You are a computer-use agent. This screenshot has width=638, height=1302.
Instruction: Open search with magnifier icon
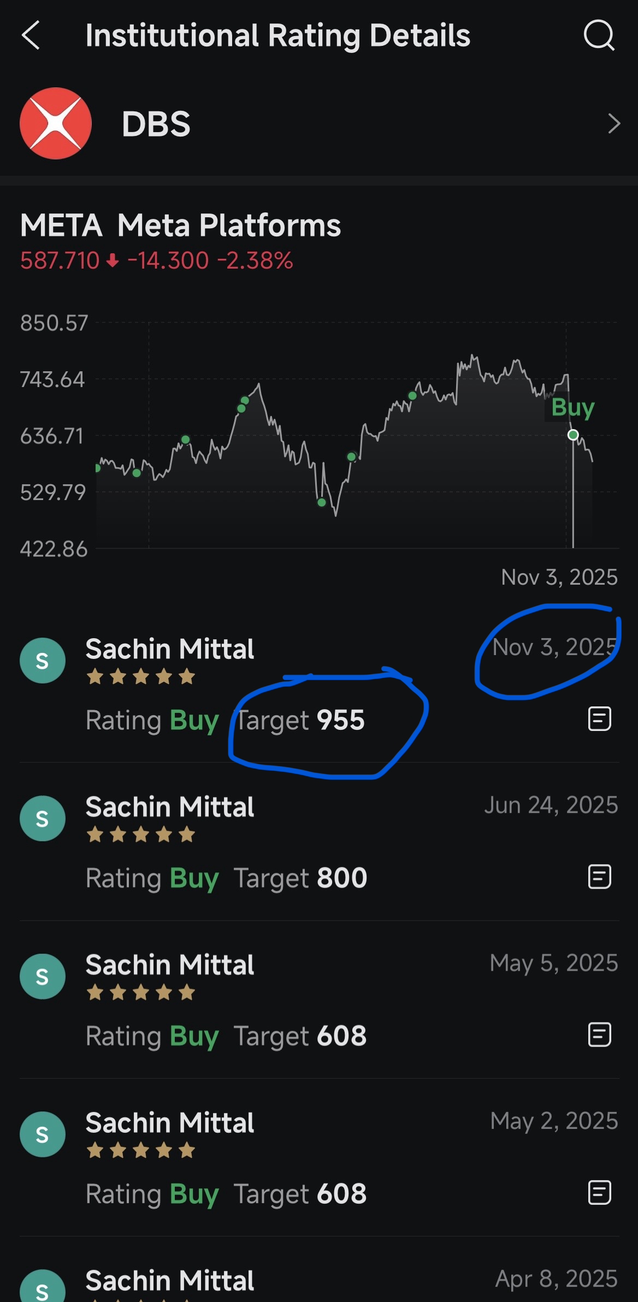pyautogui.click(x=599, y=35)
